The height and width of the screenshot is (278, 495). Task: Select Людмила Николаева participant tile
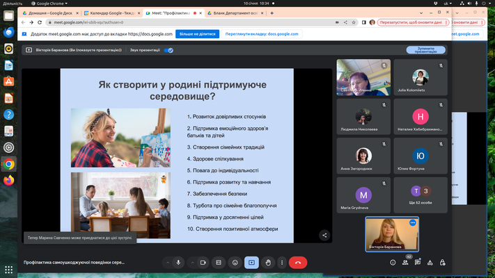tap(363, 117)
